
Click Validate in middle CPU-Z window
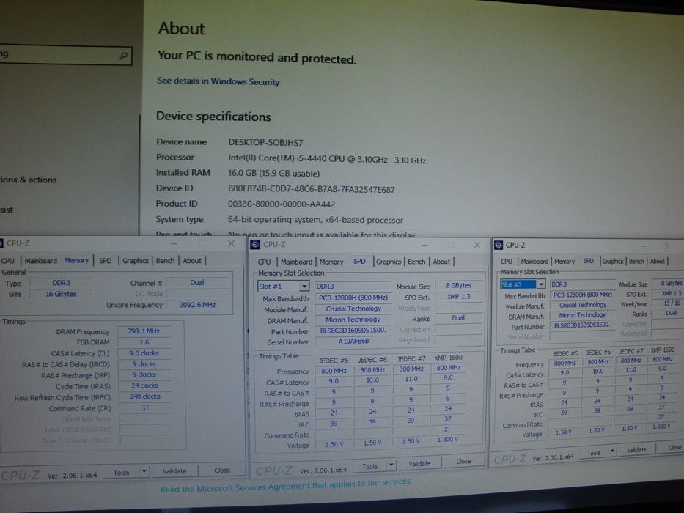pyautogui.click(x=419, y=464)
